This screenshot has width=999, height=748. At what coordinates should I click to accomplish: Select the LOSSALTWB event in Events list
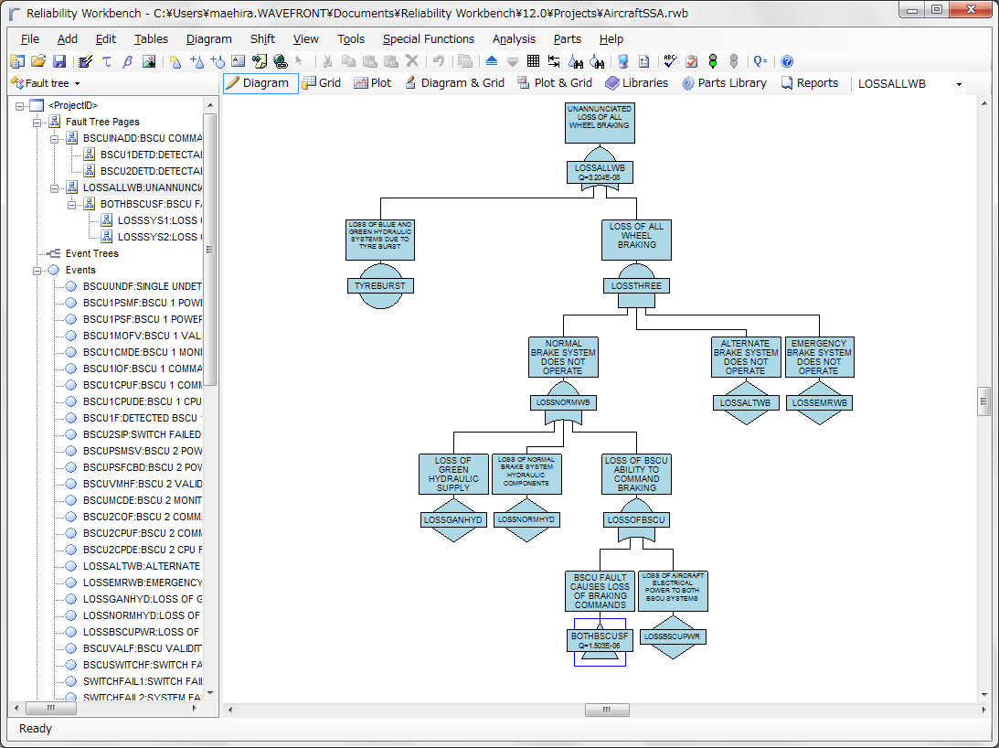(x=142, y=566)
